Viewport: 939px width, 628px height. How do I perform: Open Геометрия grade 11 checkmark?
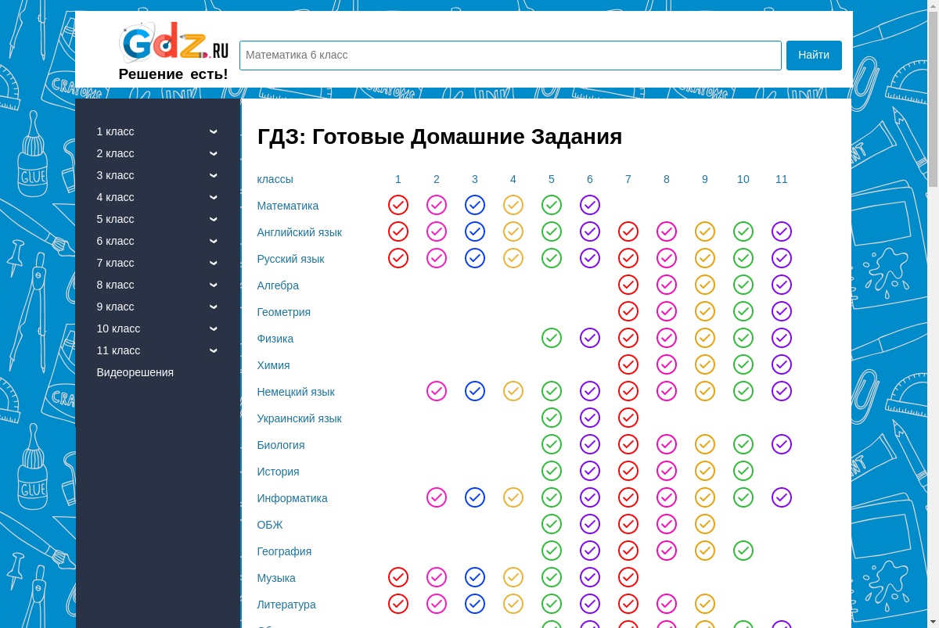(x=782, y=312)
